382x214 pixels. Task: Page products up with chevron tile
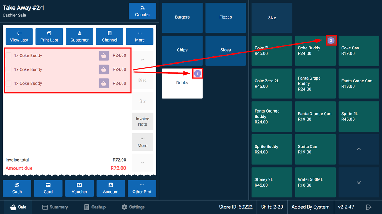coord(359,149)
